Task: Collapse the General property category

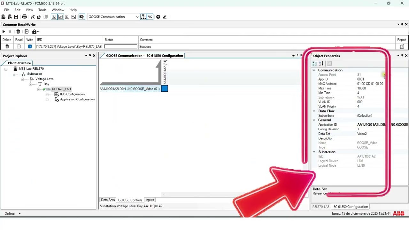Action: click(314, 120)
